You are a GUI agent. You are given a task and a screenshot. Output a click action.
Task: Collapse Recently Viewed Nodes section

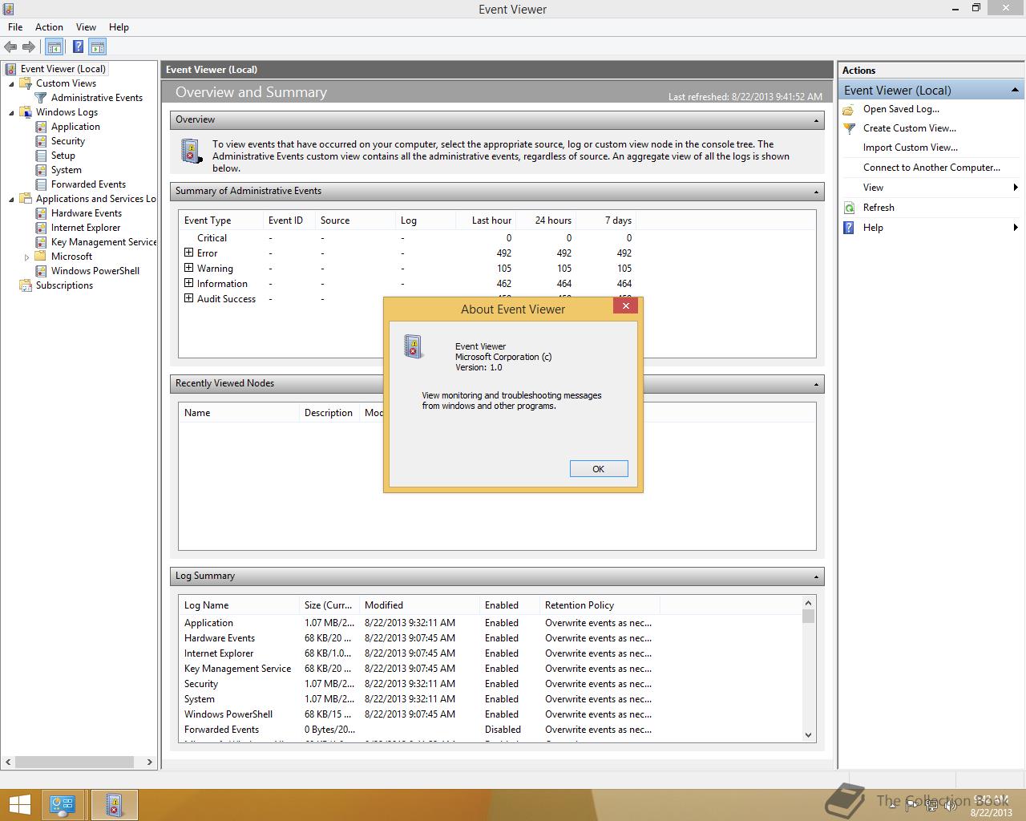click(816, 384)
